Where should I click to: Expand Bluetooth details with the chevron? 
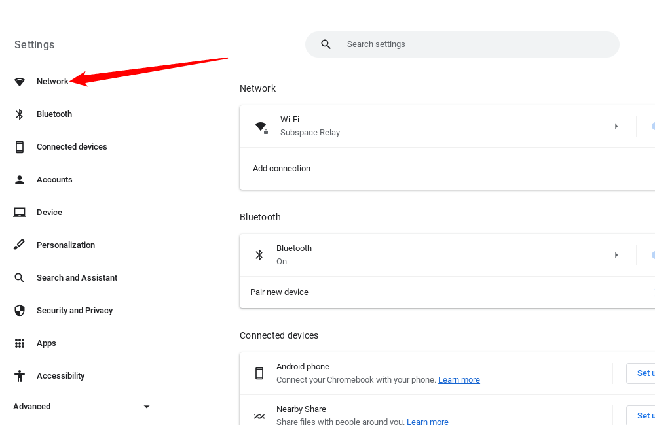click(x=616, y=255)
